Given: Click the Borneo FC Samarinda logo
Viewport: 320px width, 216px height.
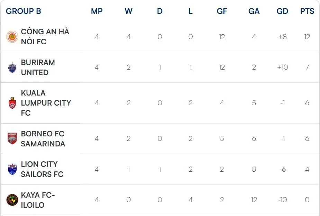Looking at the screenshot, I should click(x=12, y=138).
